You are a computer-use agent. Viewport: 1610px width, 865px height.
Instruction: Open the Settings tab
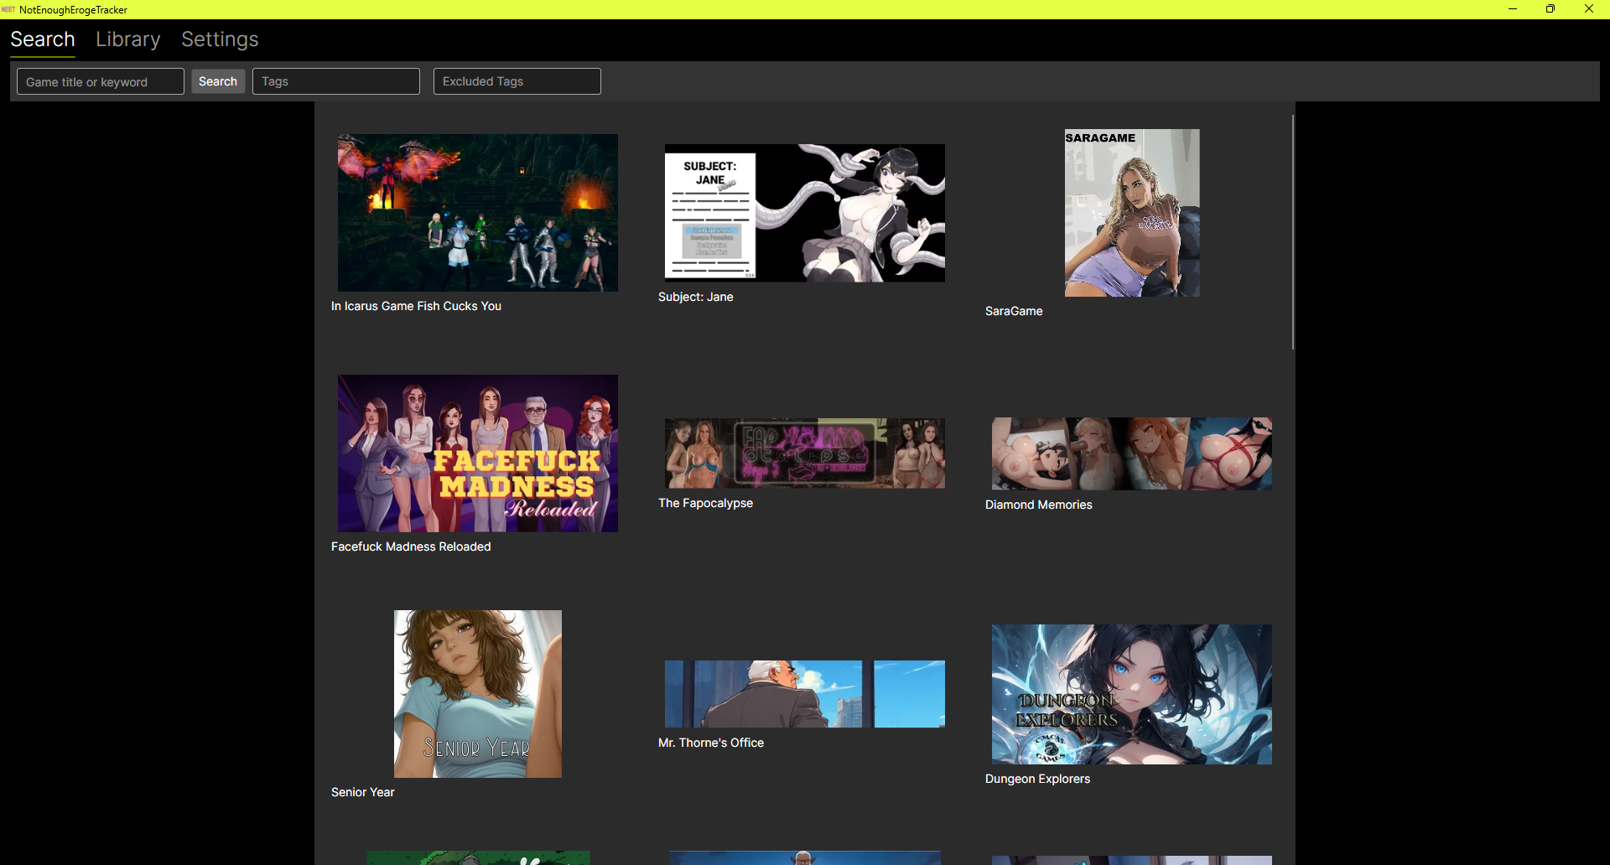pos(220,39)
